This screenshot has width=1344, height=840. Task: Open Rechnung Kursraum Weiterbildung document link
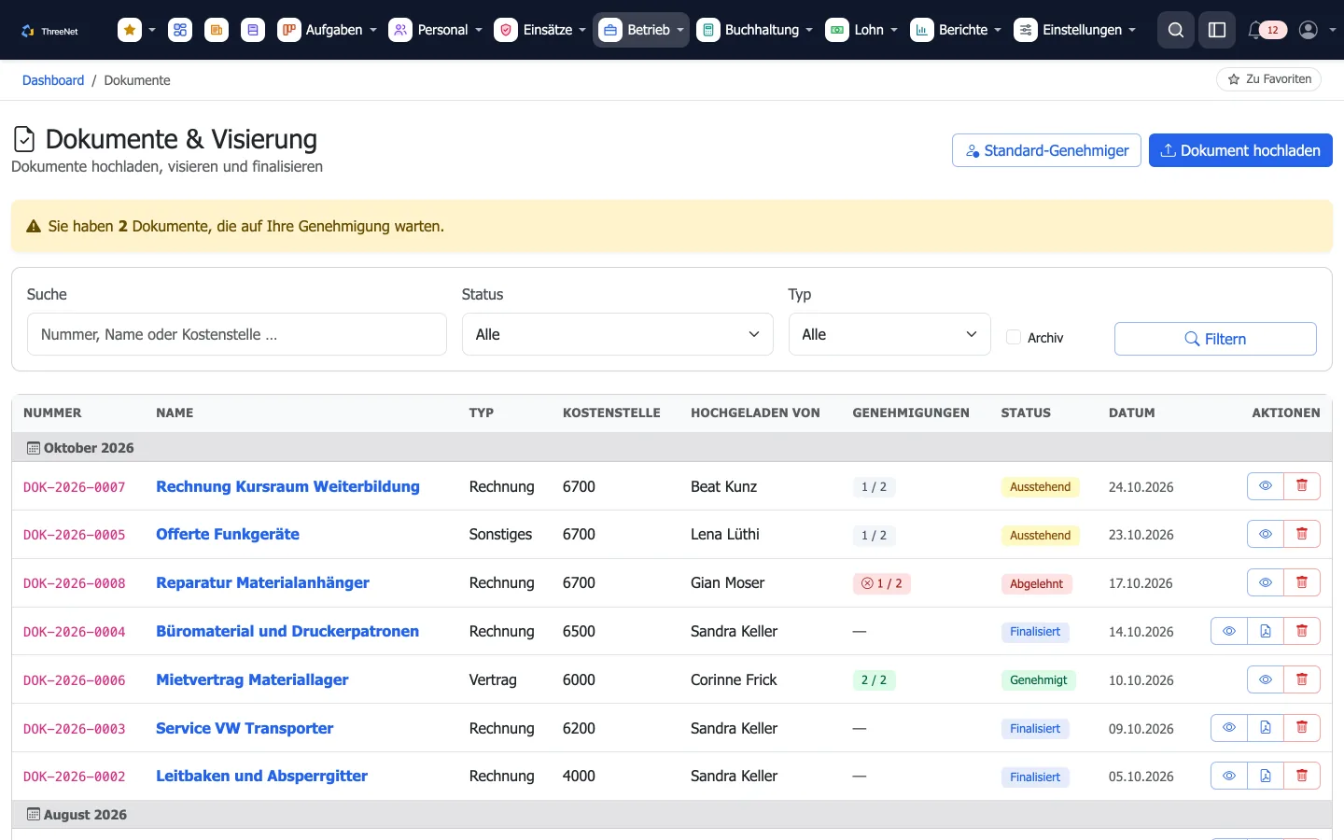point(287,486)
